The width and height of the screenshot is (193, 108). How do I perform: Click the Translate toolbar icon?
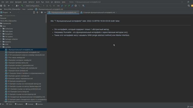click(x=83, y=6)
